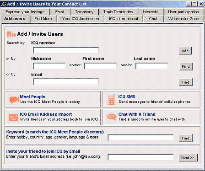Image resolution: width=205 pixels, height=171 pixels.
Task: Focus the Email search input field
Action: [x=66, y=82]
